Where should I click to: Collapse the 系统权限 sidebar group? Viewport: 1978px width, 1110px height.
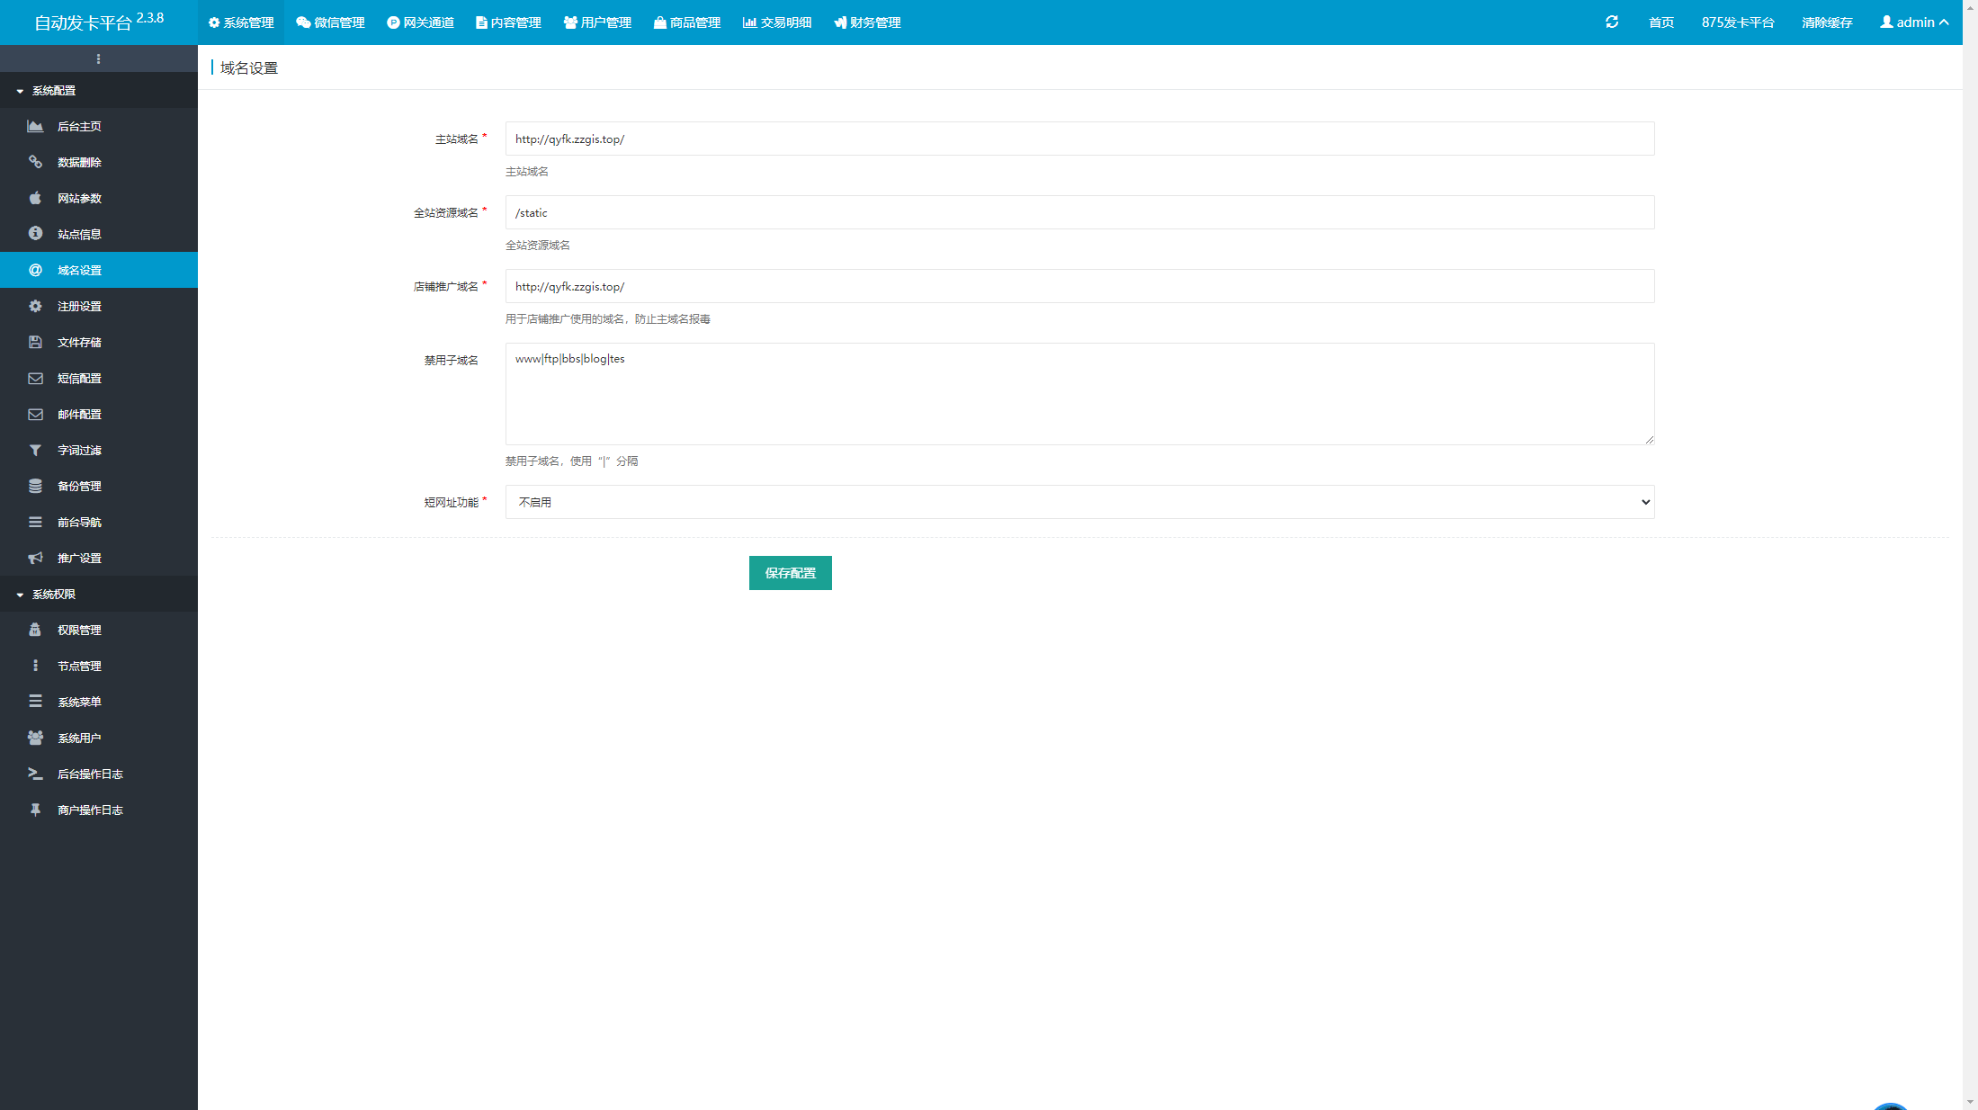click(x=99, y=594)
